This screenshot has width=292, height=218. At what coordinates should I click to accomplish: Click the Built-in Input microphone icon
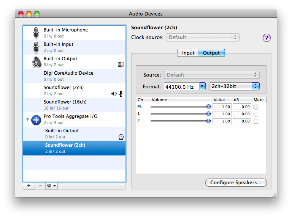pos(36,47)
